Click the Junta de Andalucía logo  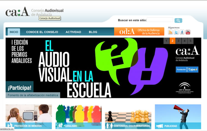coord(185,87)
